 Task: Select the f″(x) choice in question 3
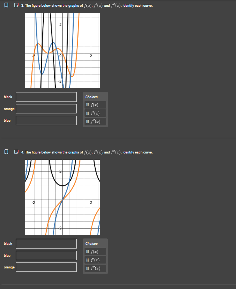95,121
